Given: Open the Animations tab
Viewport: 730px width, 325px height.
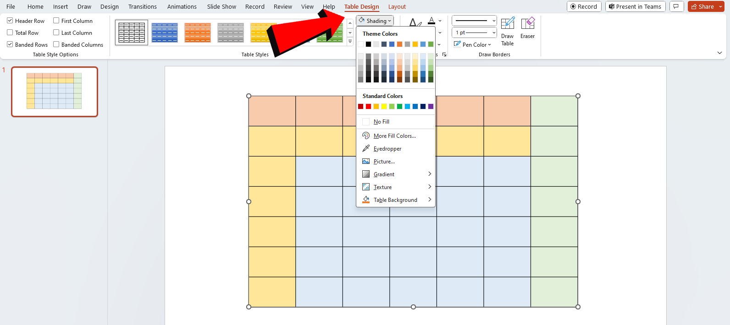Looking at the screenshot, I should tap(182, 6).
